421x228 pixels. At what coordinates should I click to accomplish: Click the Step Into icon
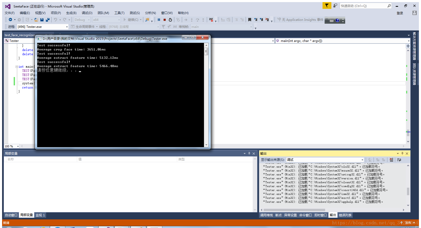click(192, 20)
